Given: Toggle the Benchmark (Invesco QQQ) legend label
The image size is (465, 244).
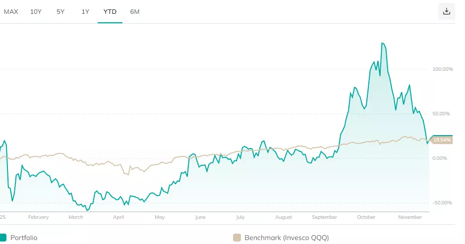Looking at the screenshot, I should pos(286,238).
